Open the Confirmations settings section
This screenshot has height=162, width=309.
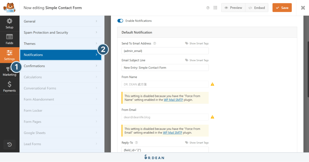pos(61,66)
